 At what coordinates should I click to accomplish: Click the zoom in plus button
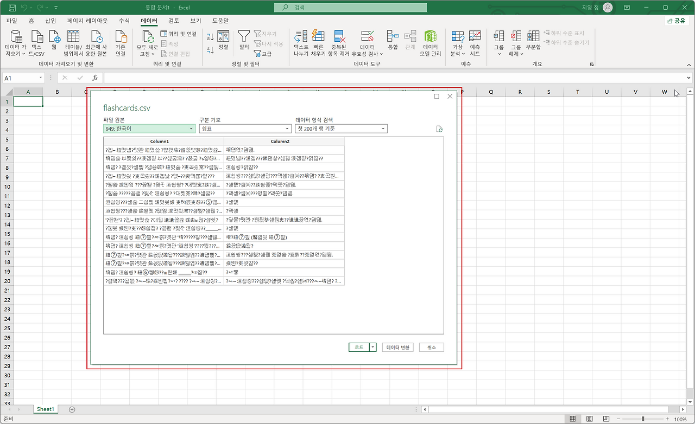[667, 419]
